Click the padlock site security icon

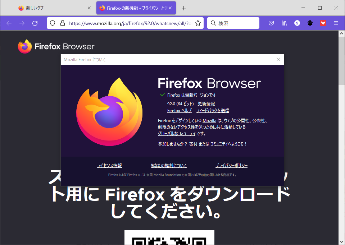[x=63, y=23]
